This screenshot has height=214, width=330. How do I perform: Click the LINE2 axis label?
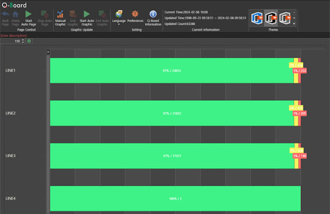point(10,113)
